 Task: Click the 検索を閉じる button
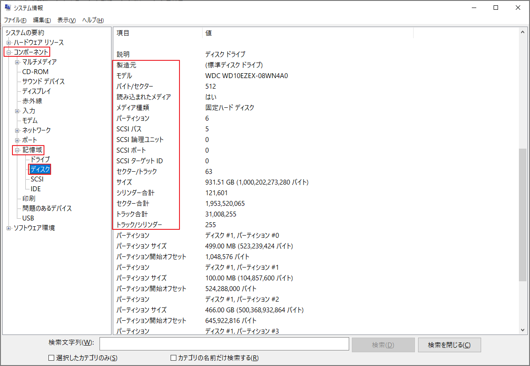[449, 345]
